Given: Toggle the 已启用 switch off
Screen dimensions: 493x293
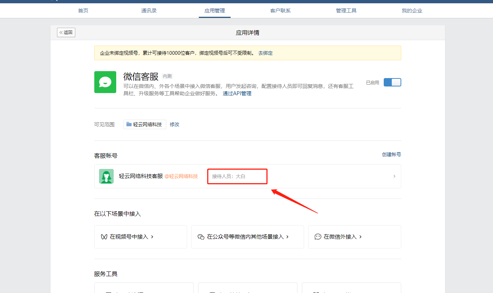Looking at the screenshot, I should coord(392,82).
